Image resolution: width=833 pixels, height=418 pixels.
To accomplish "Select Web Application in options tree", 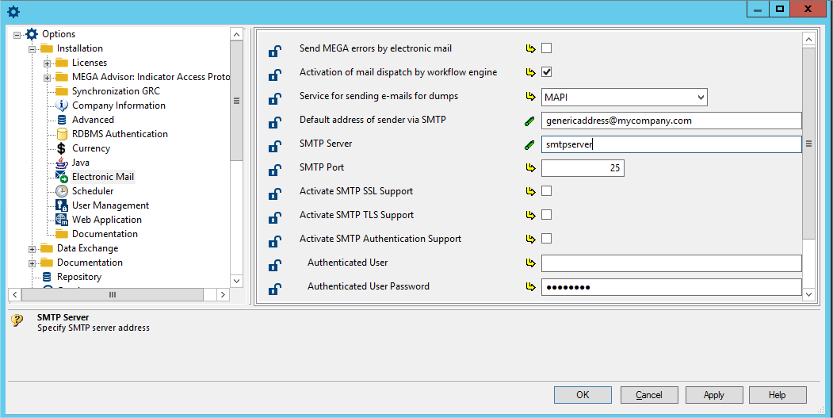I will coord(106,220).
